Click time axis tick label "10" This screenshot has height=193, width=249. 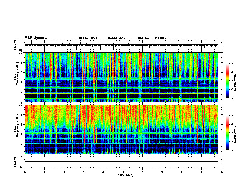(x=221, y=172)
